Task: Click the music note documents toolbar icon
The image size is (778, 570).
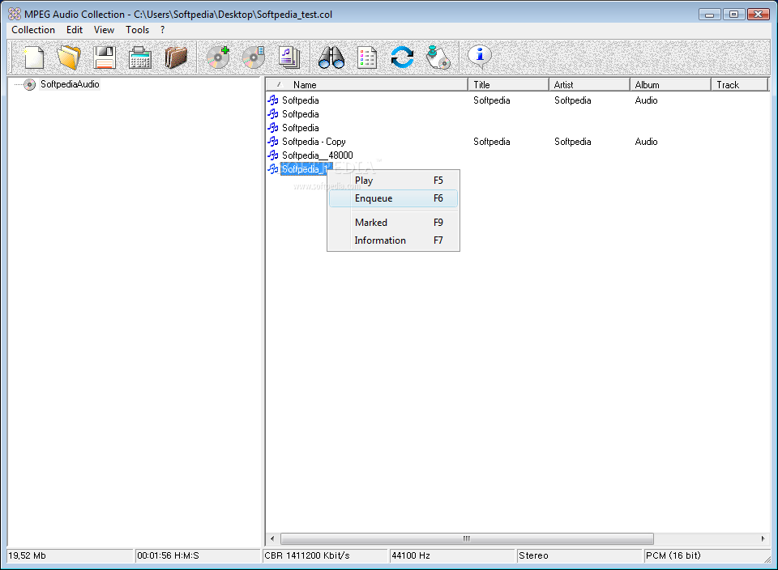Action: 289,57
